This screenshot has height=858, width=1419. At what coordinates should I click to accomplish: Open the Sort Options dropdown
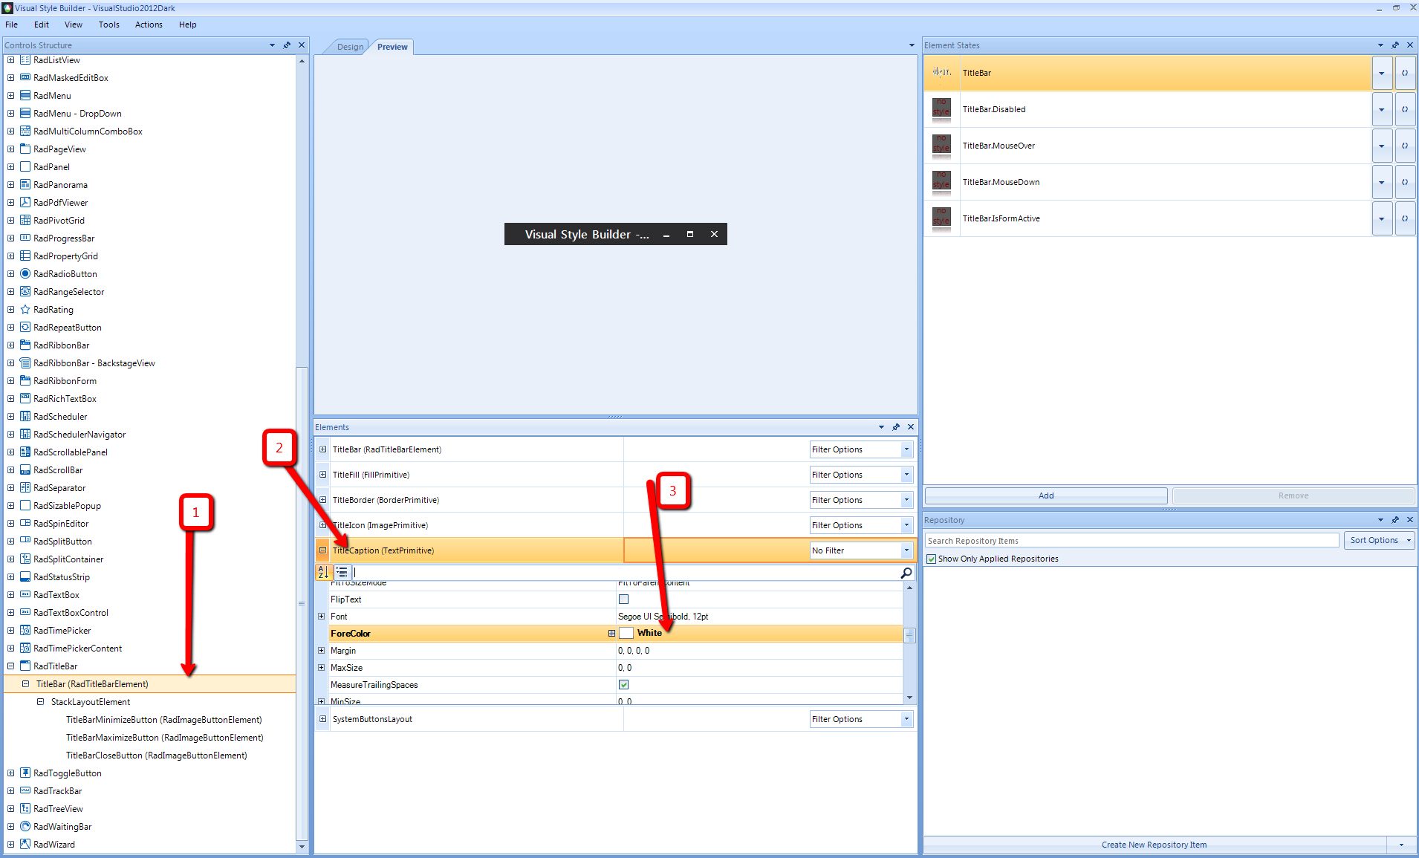pyautogui.click(x=1379, y=540)
